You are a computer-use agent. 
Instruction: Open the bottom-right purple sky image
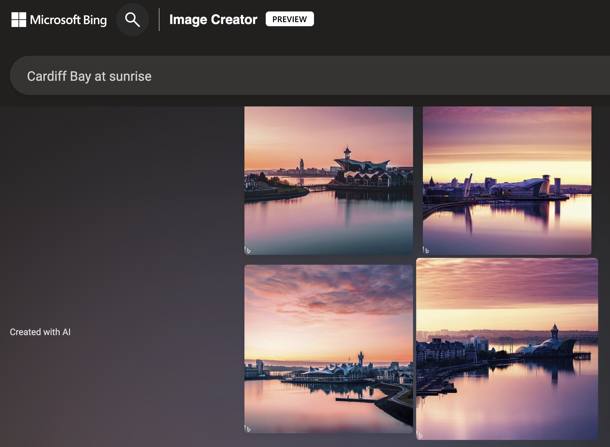[507, 349]
